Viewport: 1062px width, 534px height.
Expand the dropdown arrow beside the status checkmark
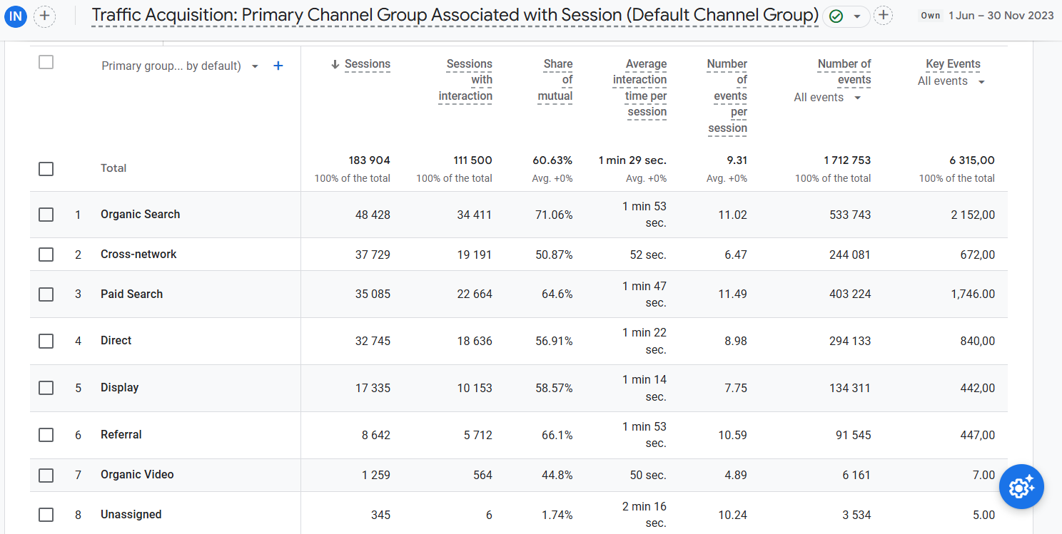857,16
